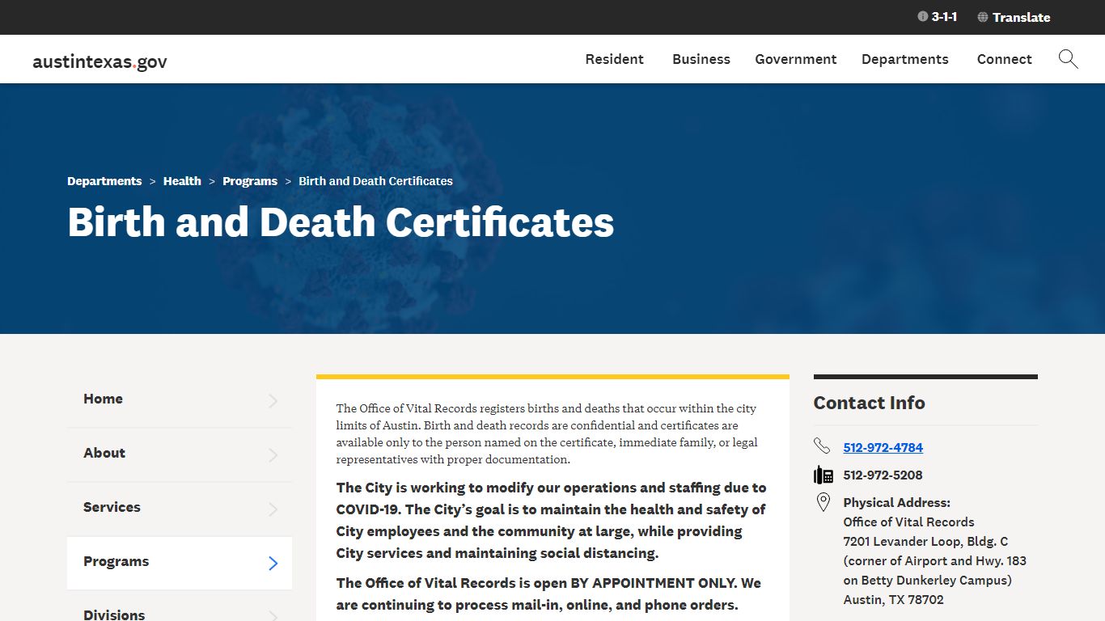Click the globe icon beside Translate

pos(983,17)
